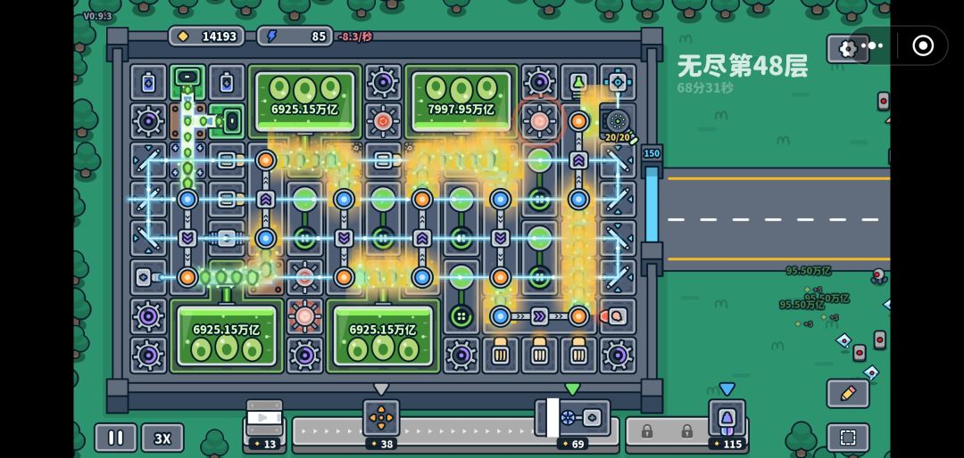Image resolution: width=964 pixels, height=458 pixels.
Task: Select the 7997.95万亿 egg tank
Action: [x=461, y=102]
